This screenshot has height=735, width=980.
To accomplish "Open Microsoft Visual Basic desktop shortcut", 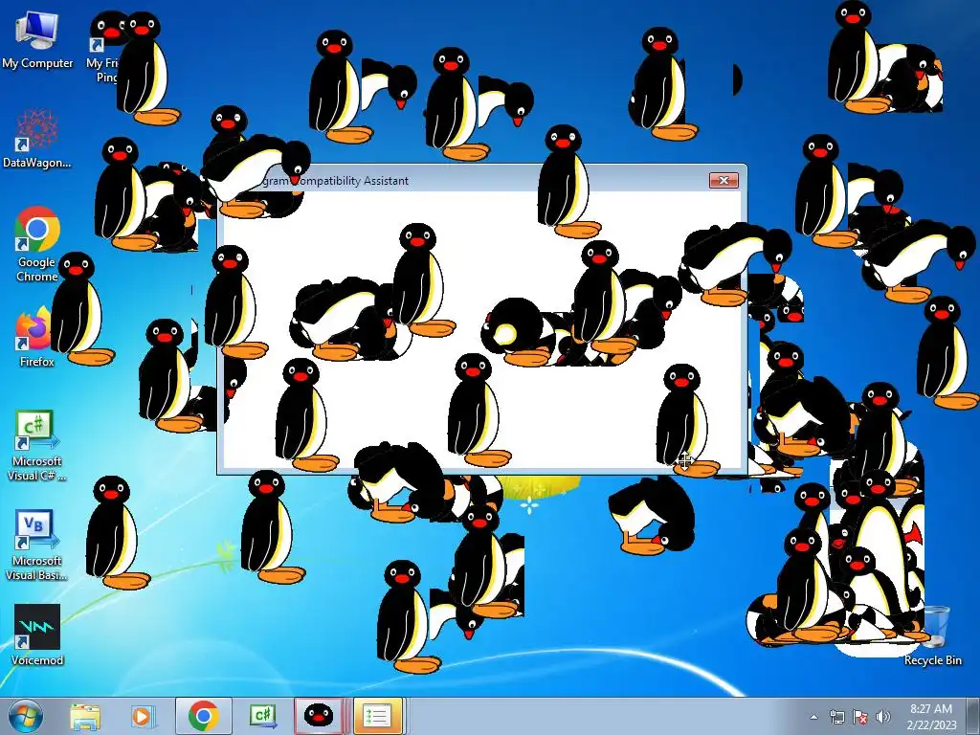I will pyautogui.click(x=37, y=545).
